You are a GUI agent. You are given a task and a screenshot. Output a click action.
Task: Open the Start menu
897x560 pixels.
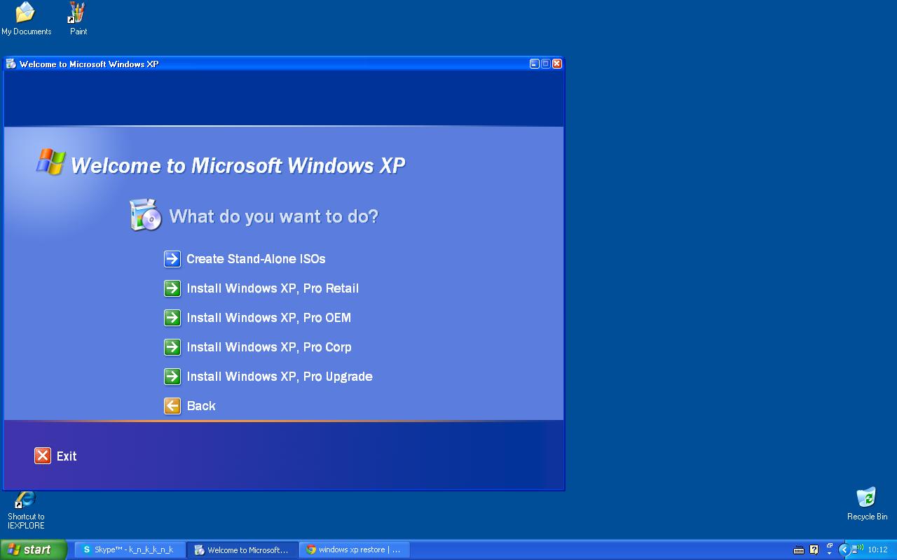click(33, 549)
